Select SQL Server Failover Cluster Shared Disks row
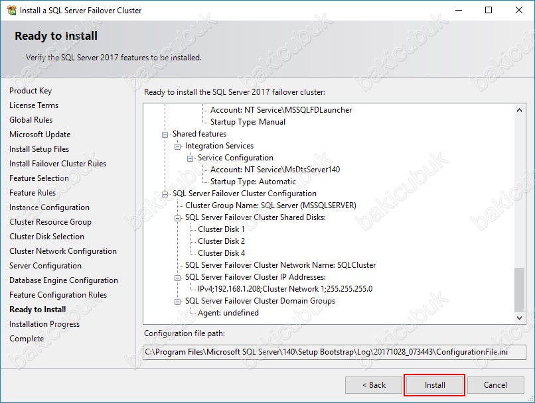The width and height of the screenshot is (535, 403). pos(255,217)
